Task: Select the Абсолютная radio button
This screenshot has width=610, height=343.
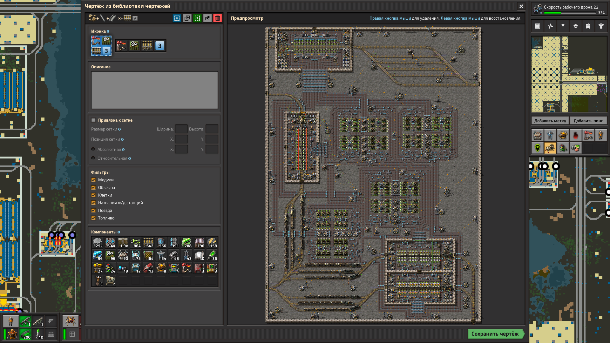Action: pyautogui.click(x=93, y=149)
